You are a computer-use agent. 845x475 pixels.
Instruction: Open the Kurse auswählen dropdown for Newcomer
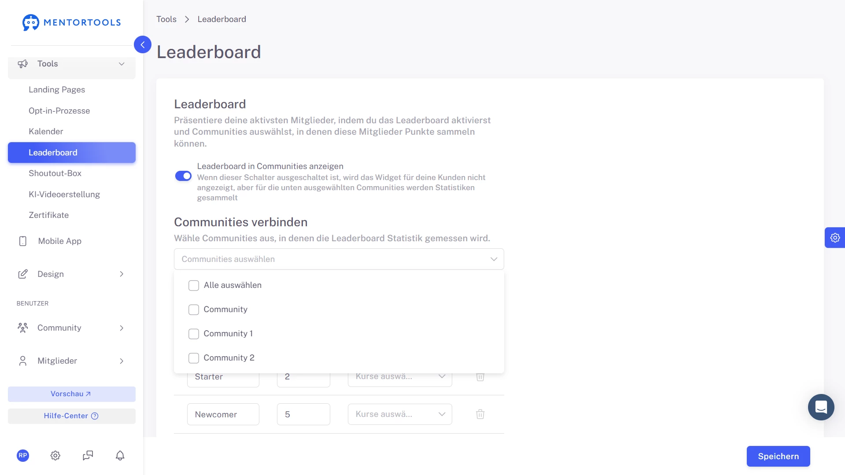tap(399, 414)
